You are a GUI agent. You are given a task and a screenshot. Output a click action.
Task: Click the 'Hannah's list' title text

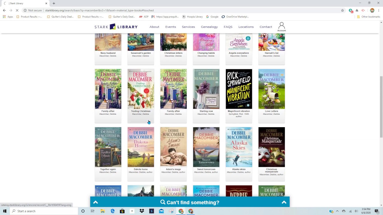click(x=271, y=53)
